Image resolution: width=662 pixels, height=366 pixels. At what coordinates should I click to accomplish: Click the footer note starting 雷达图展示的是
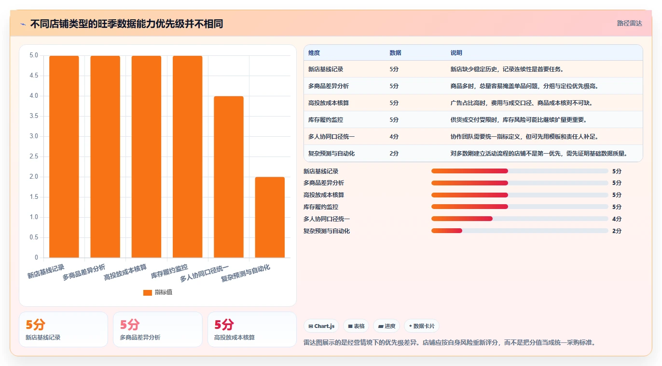(x=449, y=343)
